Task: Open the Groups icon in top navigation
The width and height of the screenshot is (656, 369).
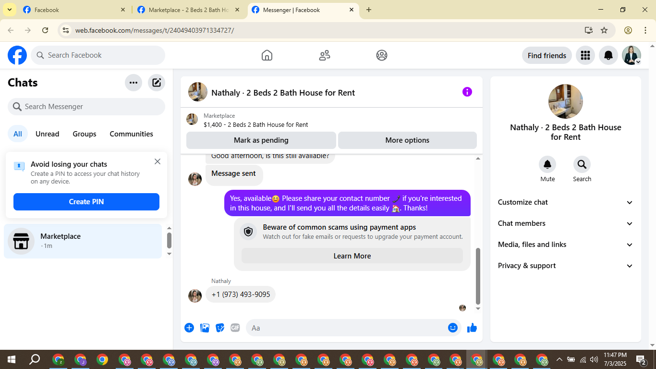Action: pyautogui.click(x=382, y=55)
